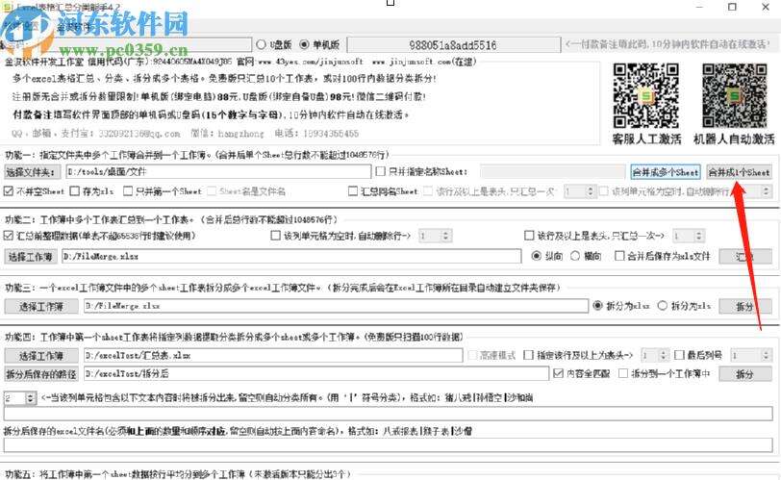Screen dimensions: 781x480
Task: Check the 指定该行及以上为表头 checkbox
Action: [528, 355]
